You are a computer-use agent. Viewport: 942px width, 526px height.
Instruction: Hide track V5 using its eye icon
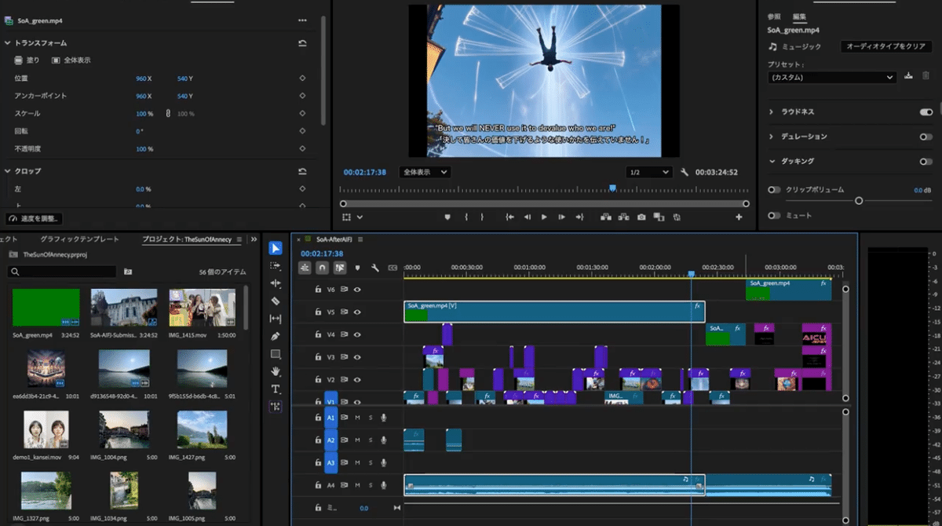point(357,312)
